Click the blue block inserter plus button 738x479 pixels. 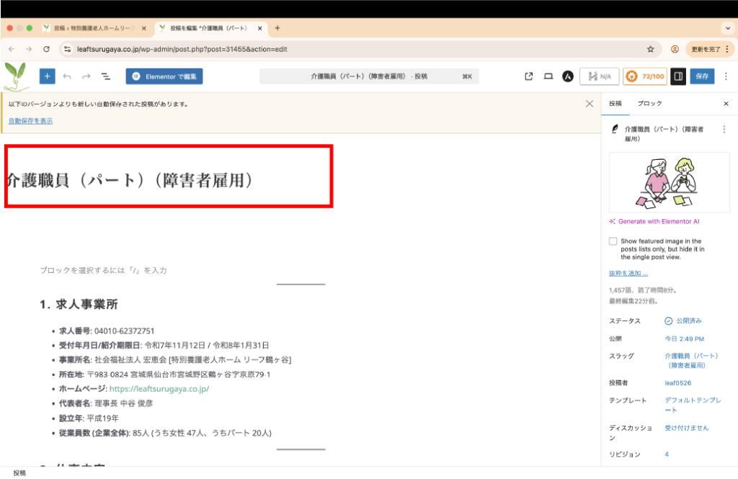pos(47,76)
